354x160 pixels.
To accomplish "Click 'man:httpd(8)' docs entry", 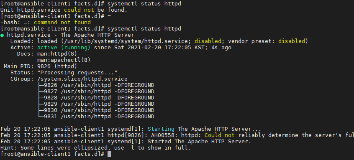I will coord(57,54).
